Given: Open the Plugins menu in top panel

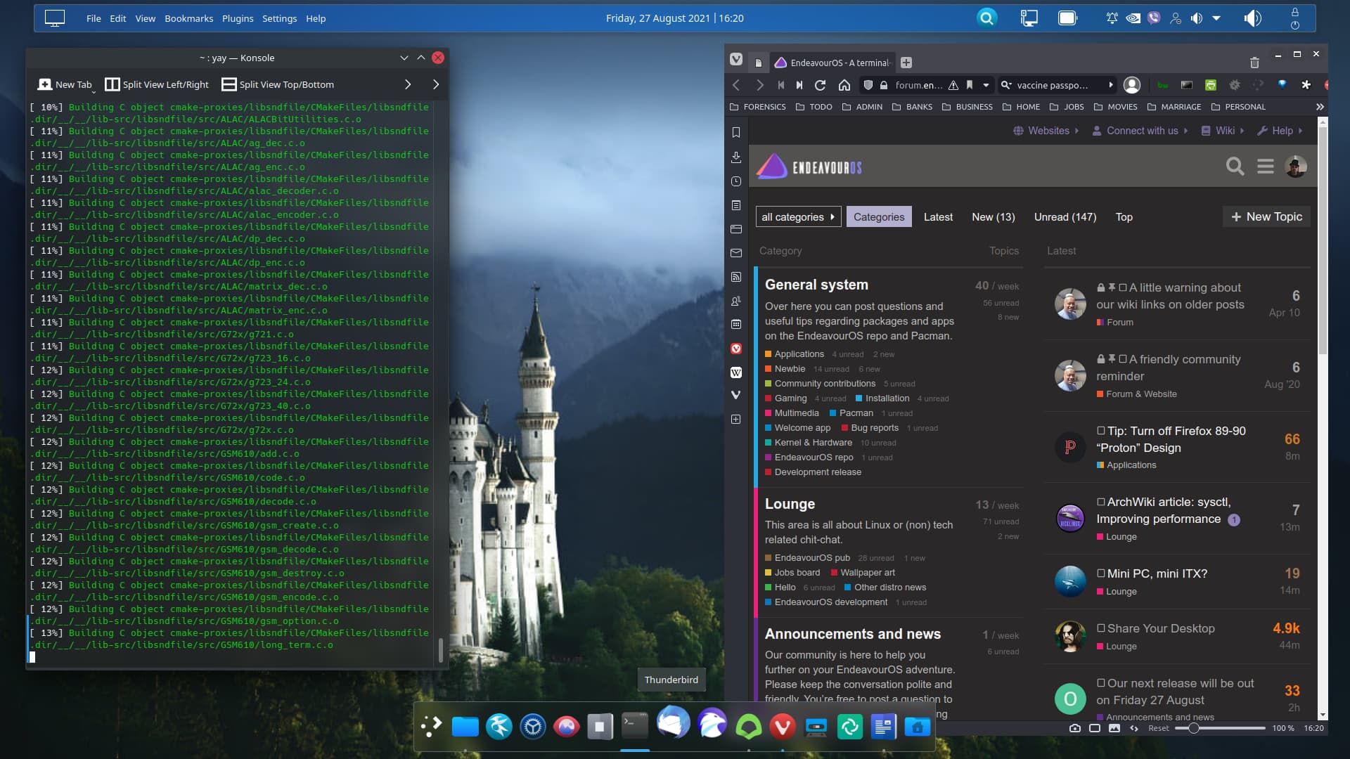Looking at the screenshot, I should pos(238,18).
